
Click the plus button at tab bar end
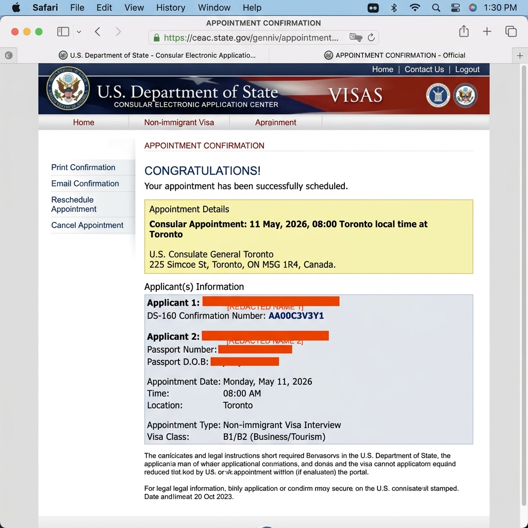[520, 56]
